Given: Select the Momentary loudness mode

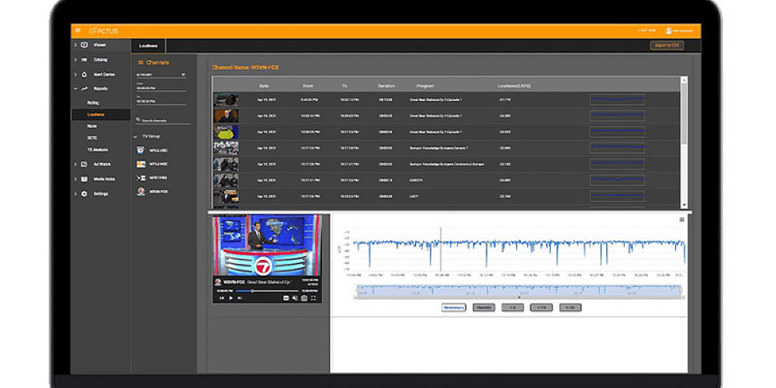Looking at the screenshot, I should coord(454,307).
